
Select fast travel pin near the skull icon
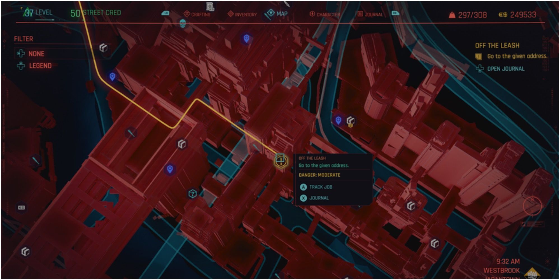point(246,38)
